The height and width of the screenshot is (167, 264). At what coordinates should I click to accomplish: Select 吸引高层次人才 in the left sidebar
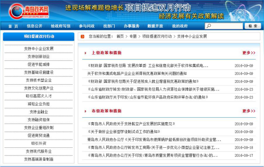point(39,96)
